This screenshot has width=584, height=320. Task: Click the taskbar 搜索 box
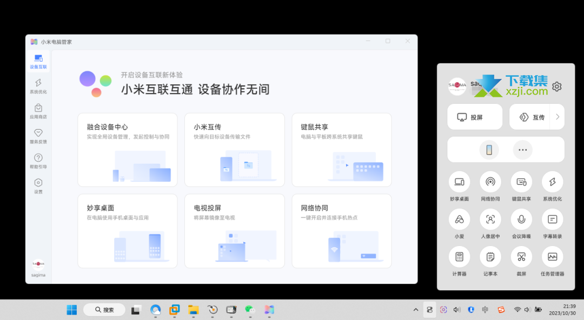(104, 310)
